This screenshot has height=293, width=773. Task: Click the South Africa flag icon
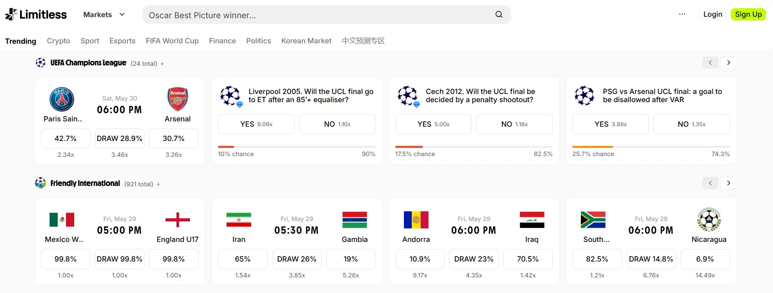593,220
